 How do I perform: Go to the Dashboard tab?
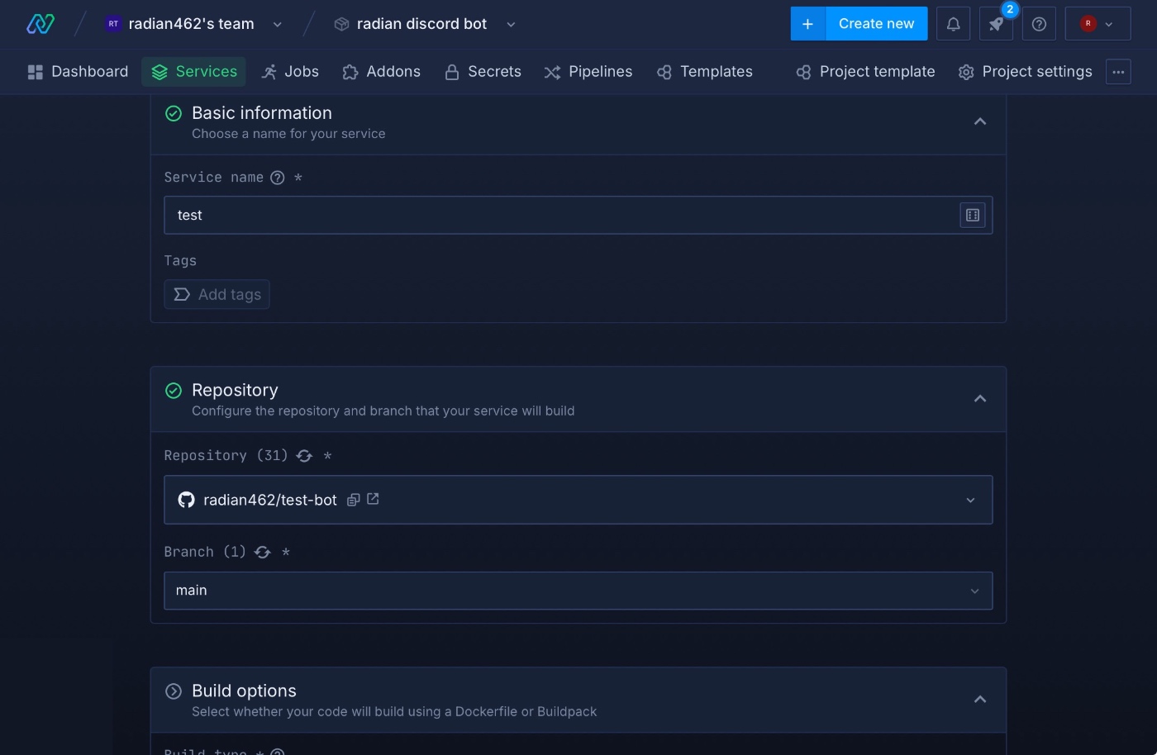(78, 72)
